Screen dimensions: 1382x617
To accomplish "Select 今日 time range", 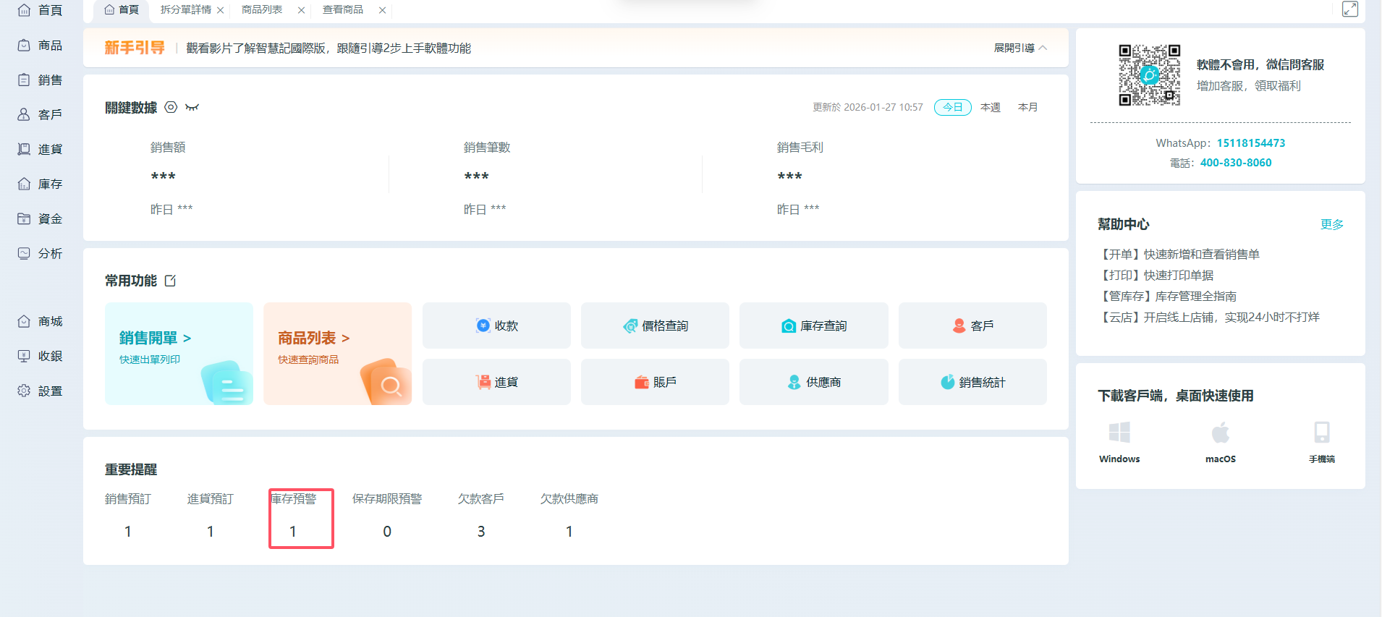I will click(952, 107).
